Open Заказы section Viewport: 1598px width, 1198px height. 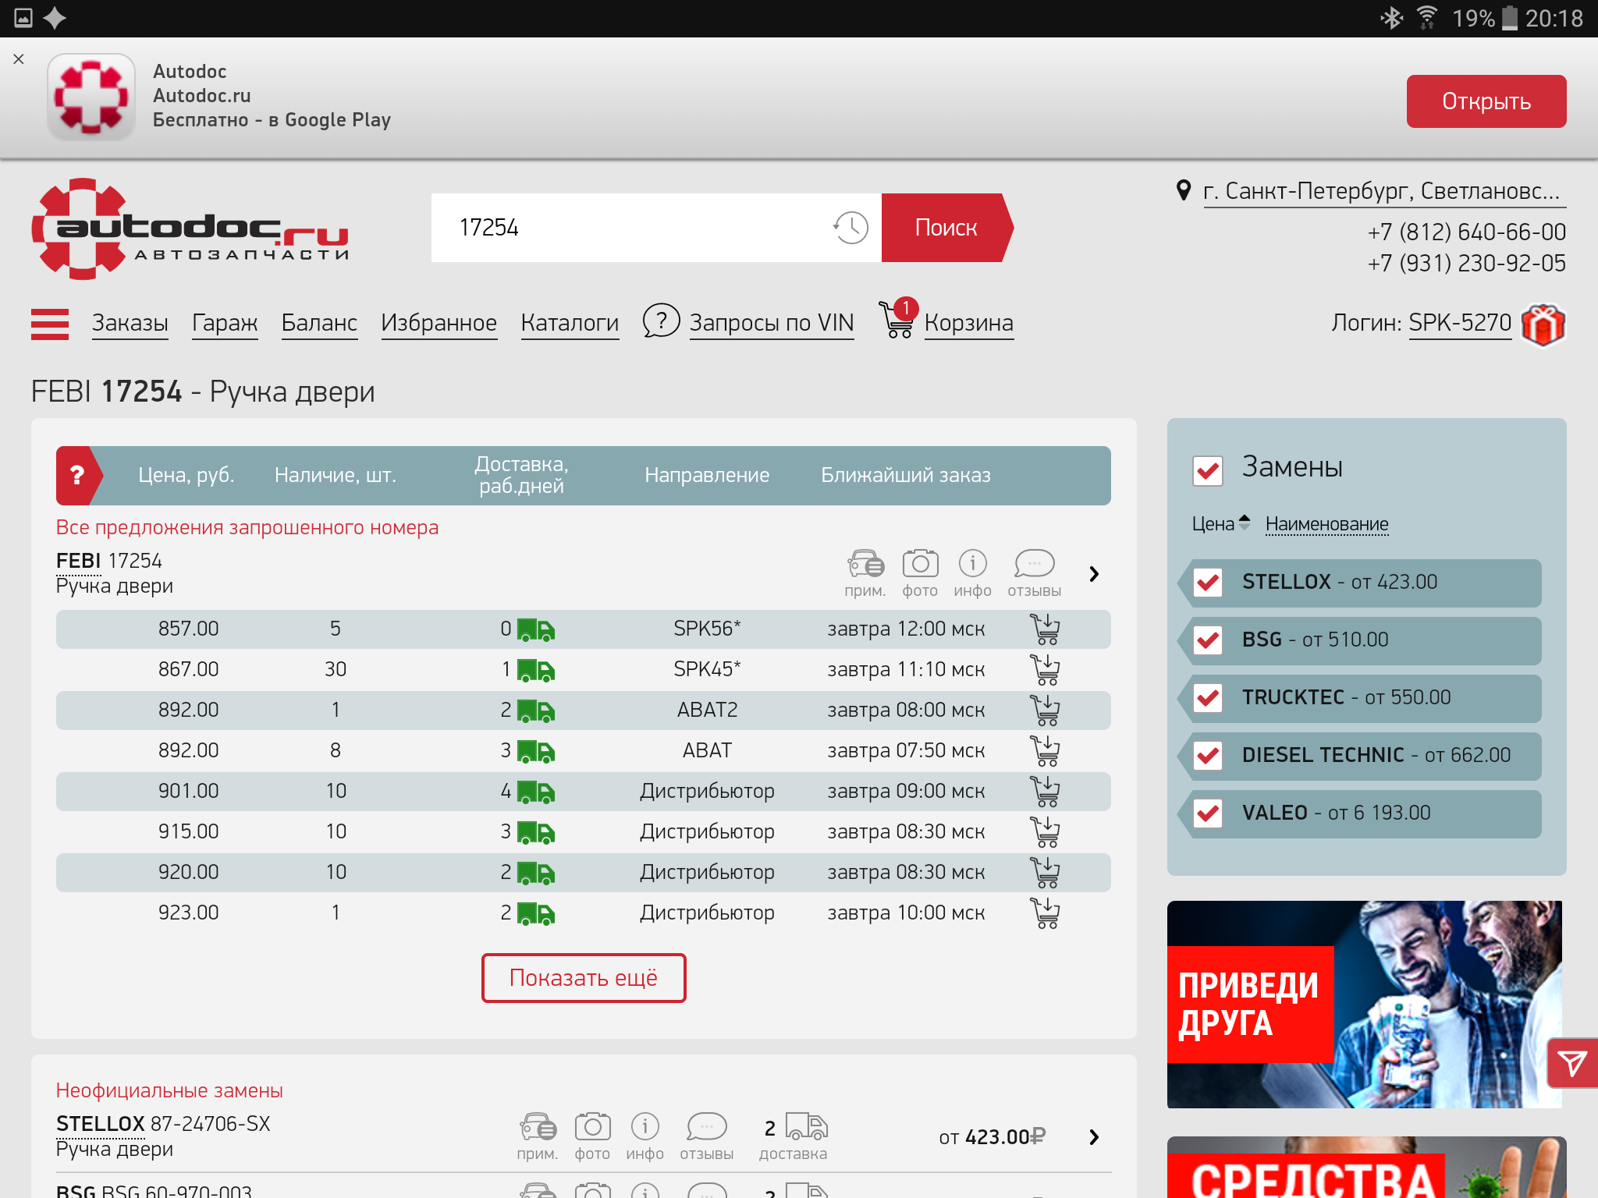pos(130,323)
